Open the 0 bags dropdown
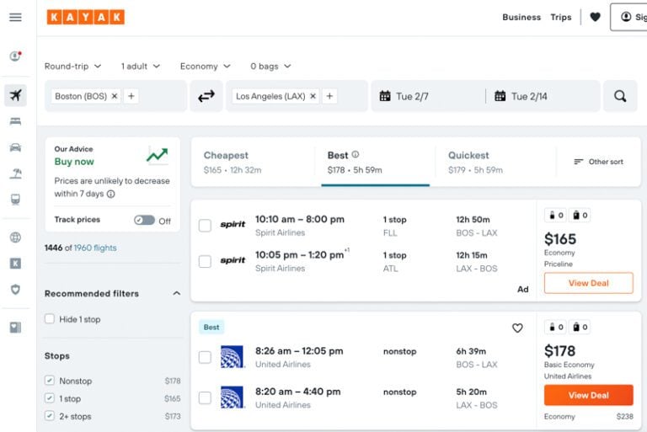This screenshot has width=647, height=432. [x=270, y=66]
